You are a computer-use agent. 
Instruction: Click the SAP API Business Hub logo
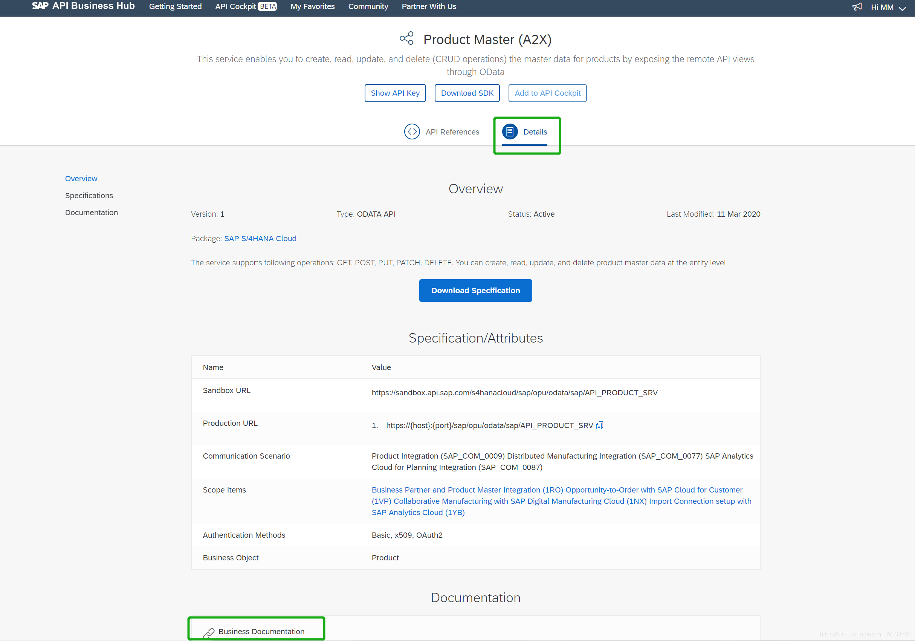point(83,6)
